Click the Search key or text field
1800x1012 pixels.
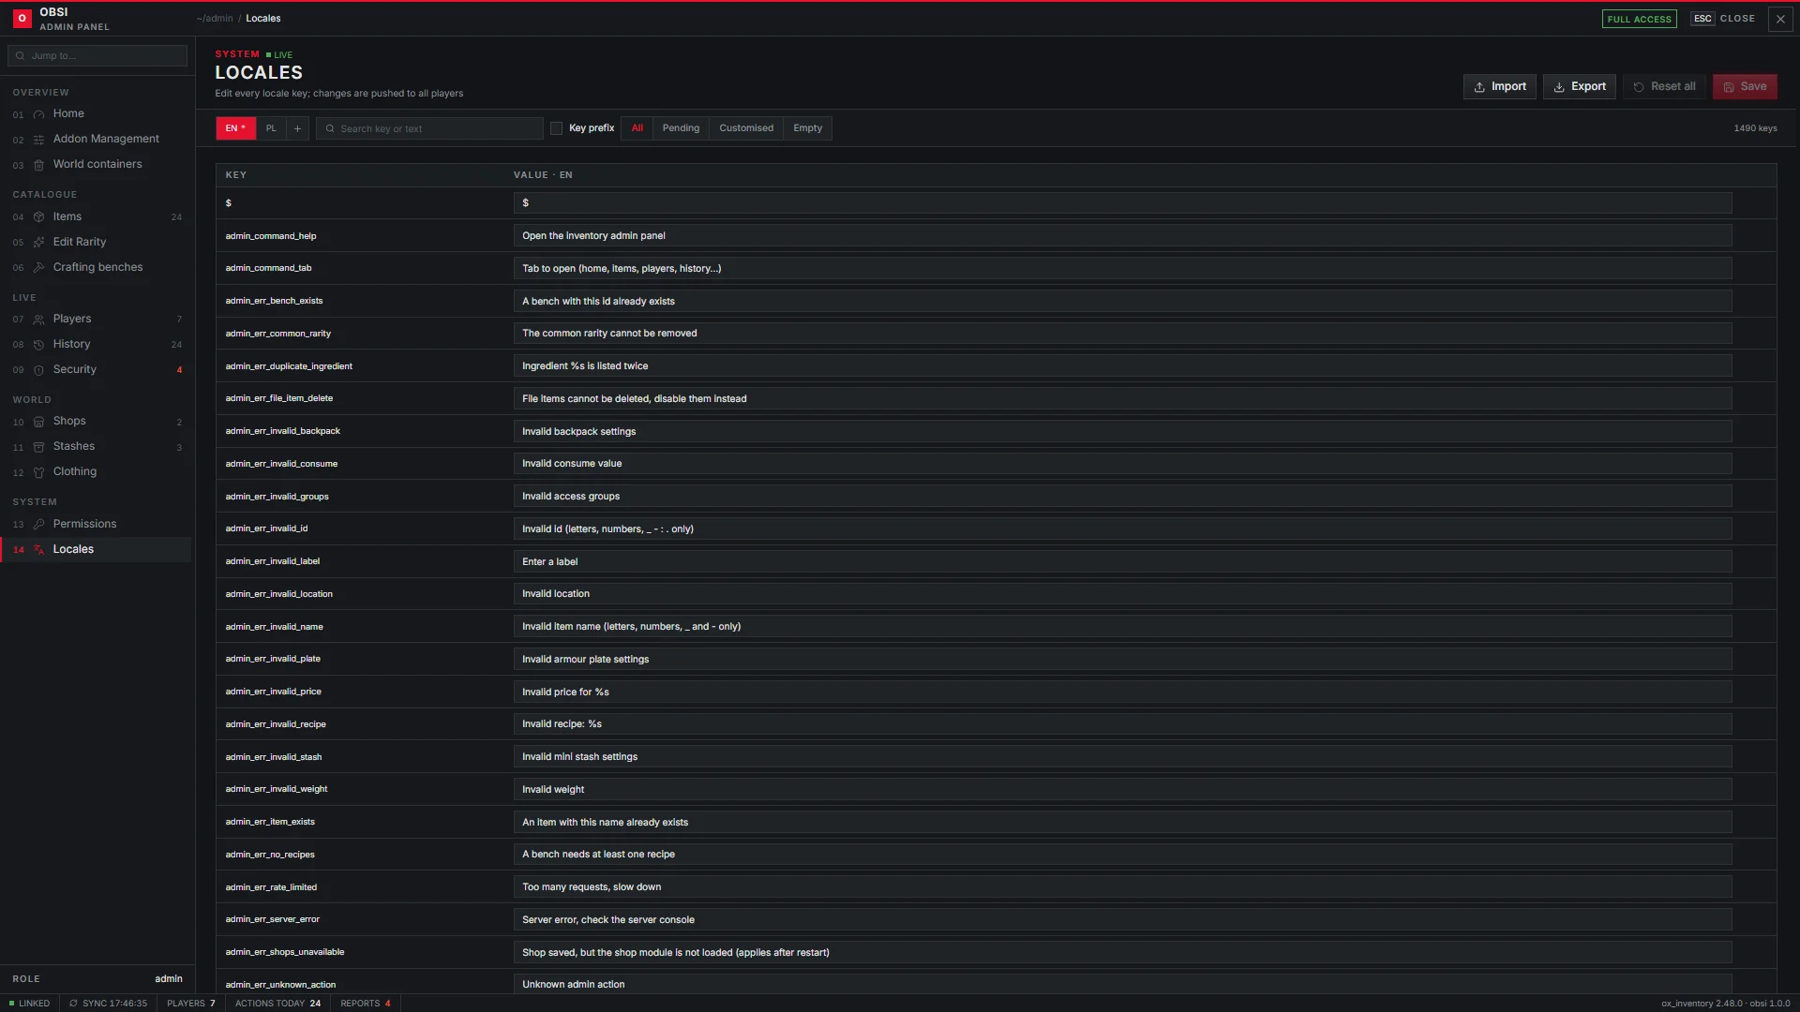point(429,128)
